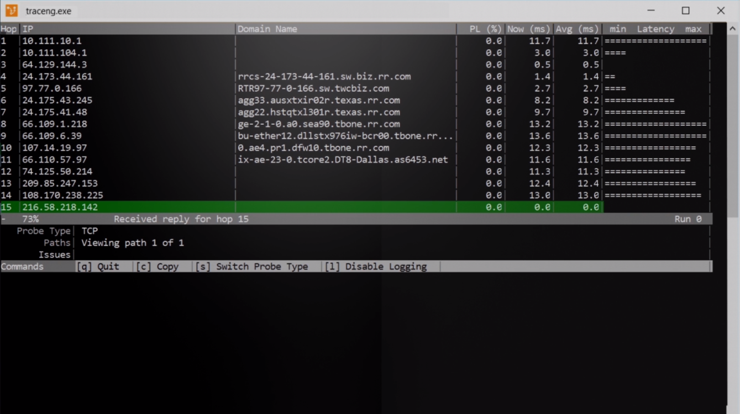The height and width of the screenshot is (414, 740).
Task: Toggle the [l] Disable Logging command
Action: (x=376, y=267)
